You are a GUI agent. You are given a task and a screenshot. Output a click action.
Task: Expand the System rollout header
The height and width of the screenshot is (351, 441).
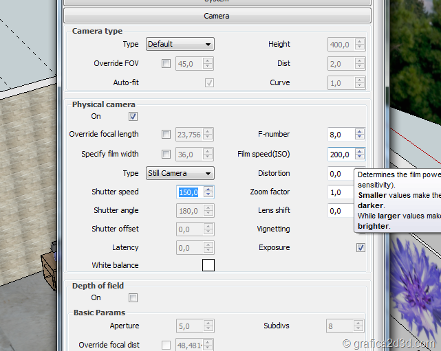coord(217,2)
